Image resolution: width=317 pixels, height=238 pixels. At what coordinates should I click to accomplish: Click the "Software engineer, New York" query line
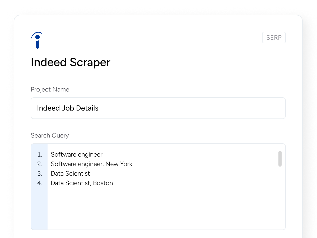point(91,164)
